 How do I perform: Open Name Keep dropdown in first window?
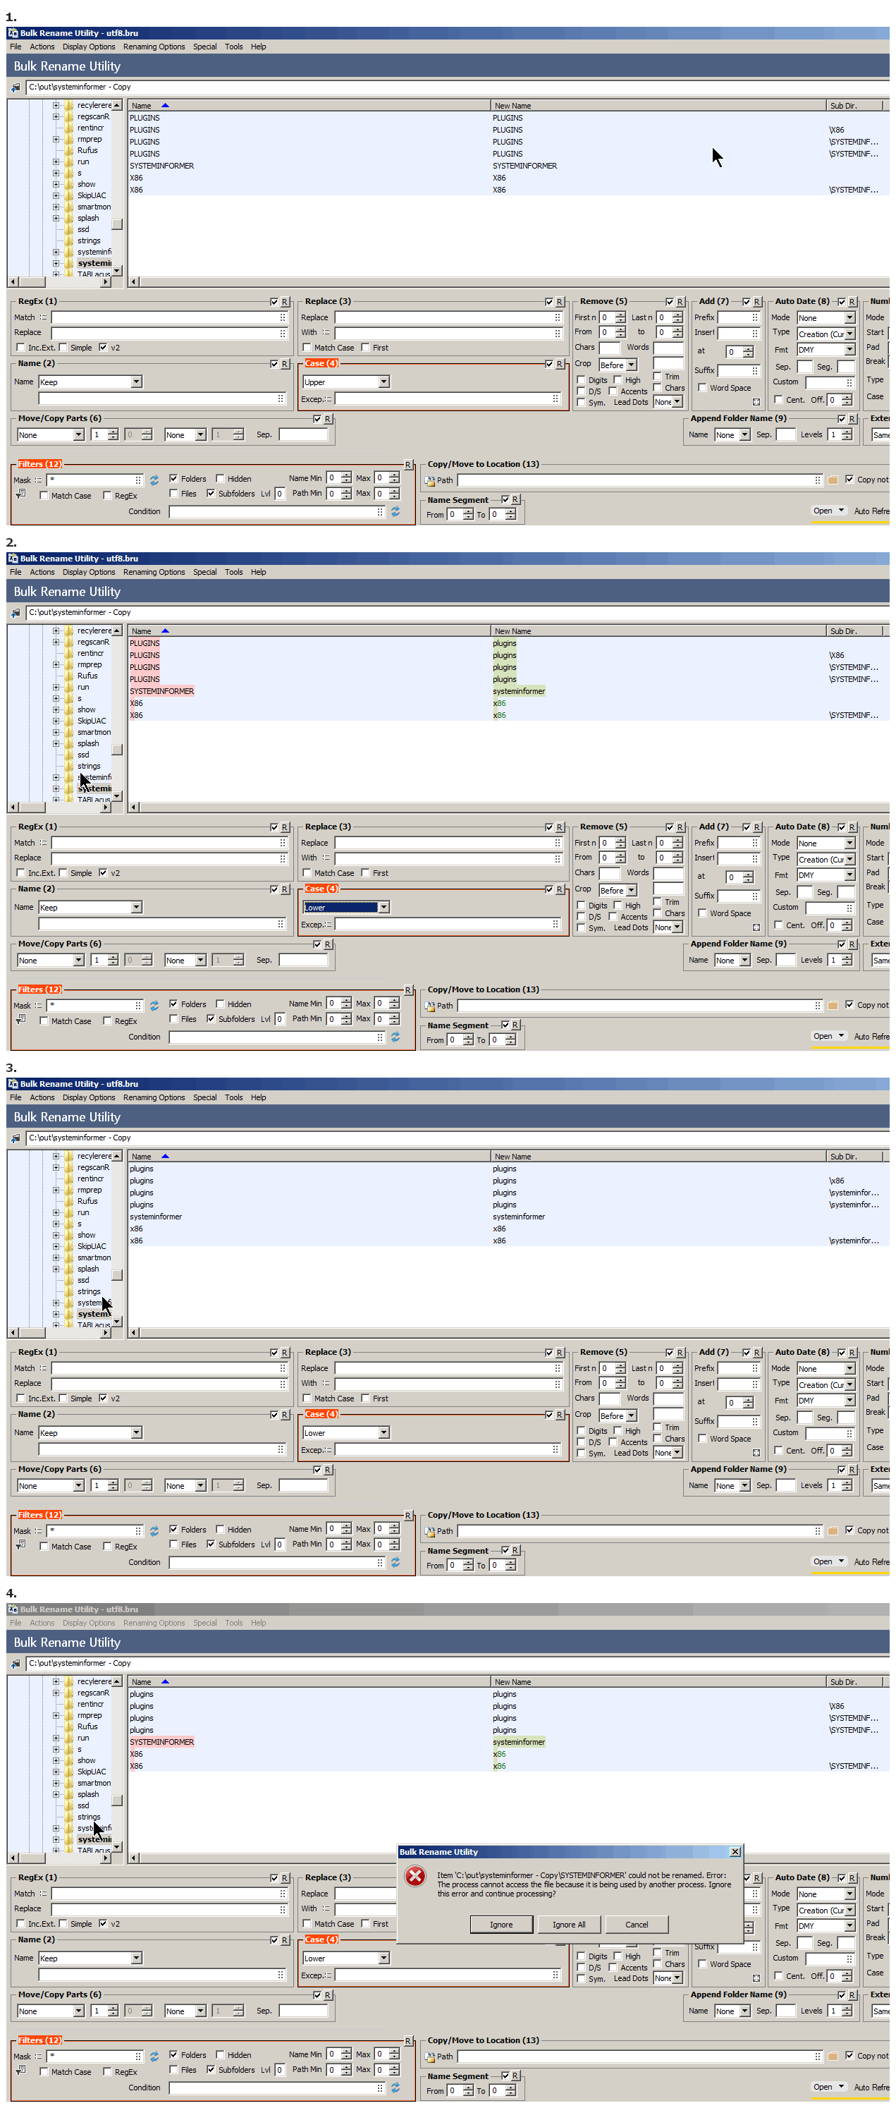point(137,382)
